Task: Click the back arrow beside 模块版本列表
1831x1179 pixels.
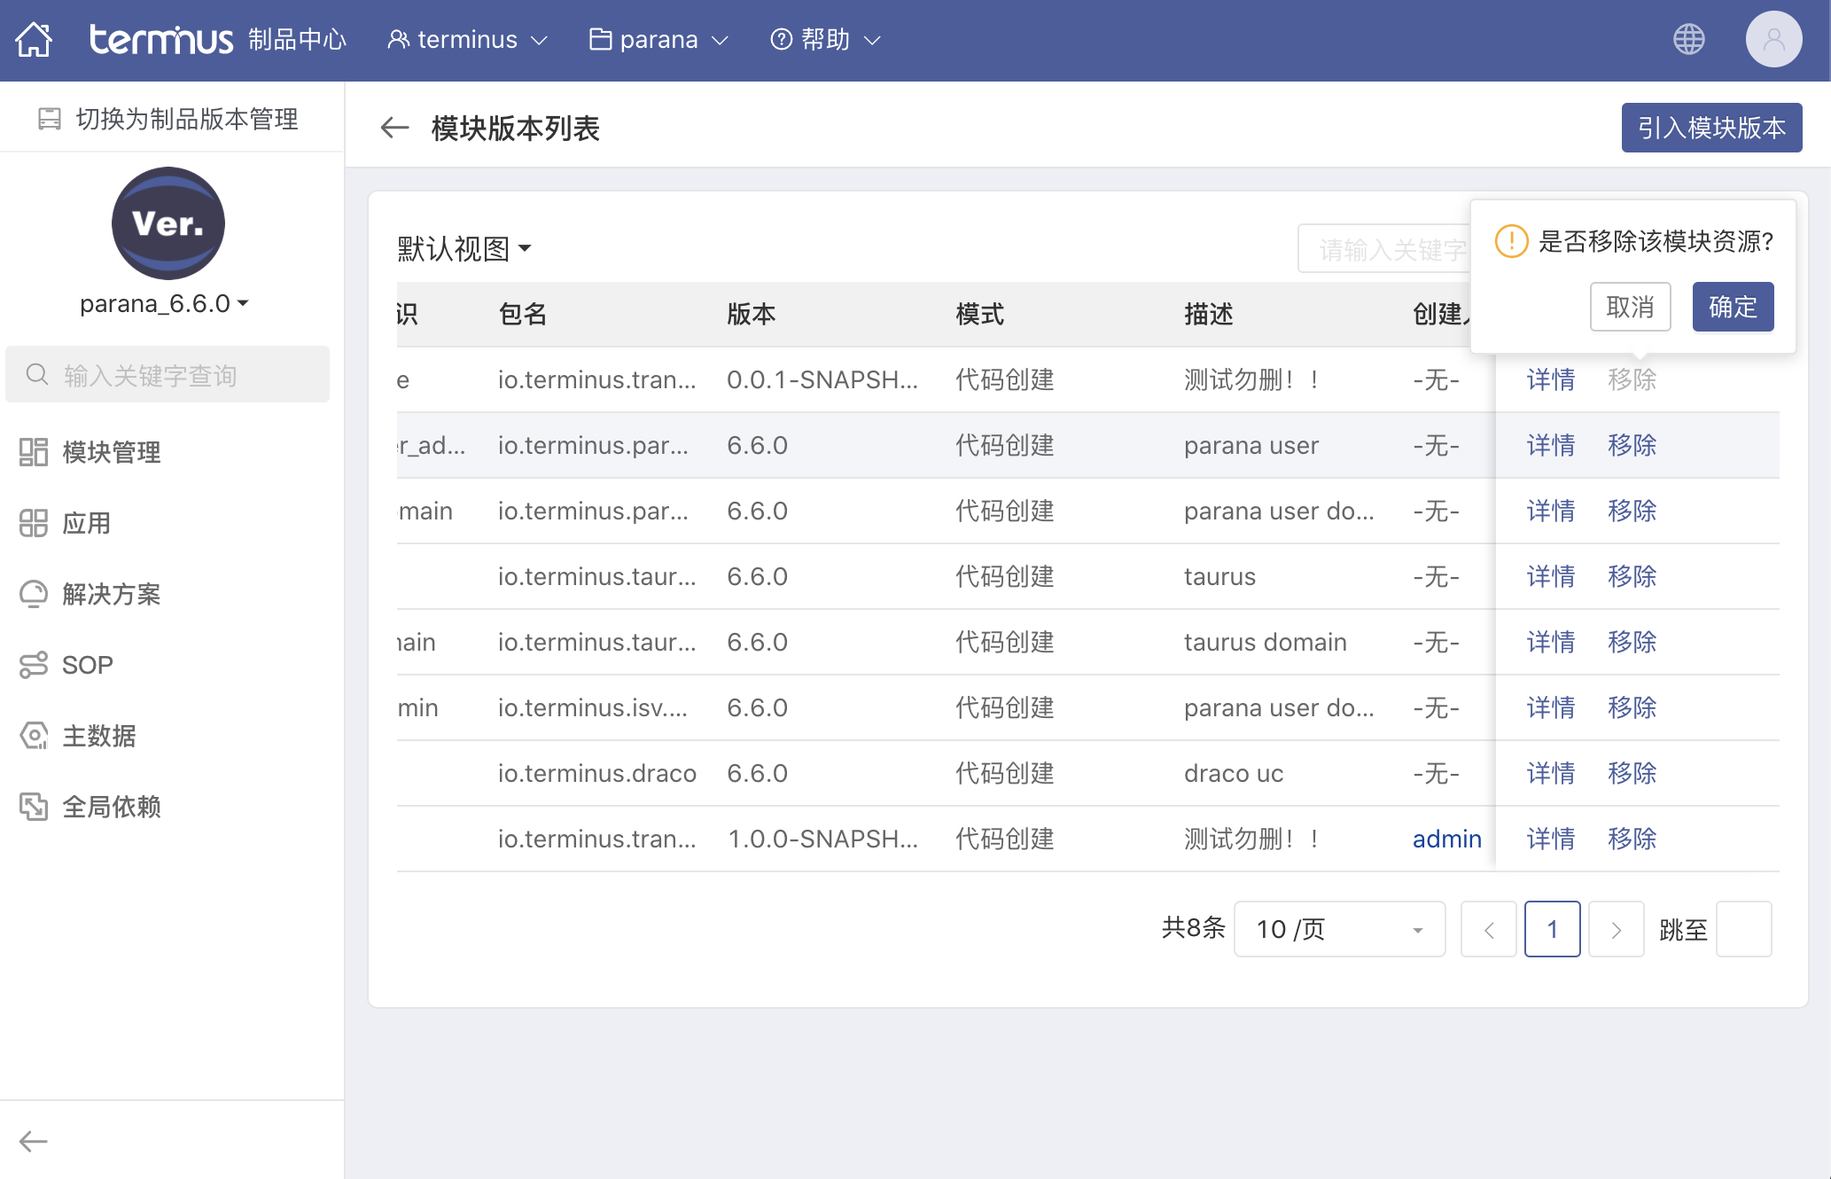Action: pyautogui.click(x=394, y=128)
